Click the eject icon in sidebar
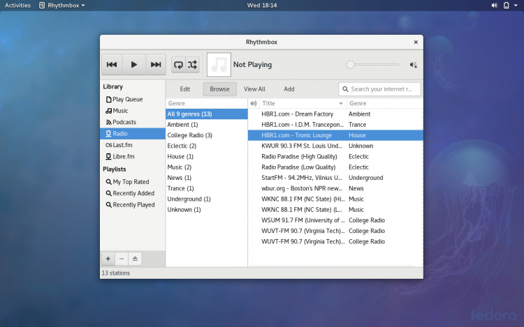The height and width of the screenshot is (327, 524). (135, 258)
